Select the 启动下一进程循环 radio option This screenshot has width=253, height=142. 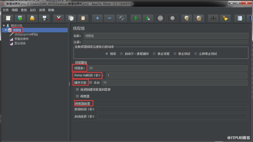(121, 54)
